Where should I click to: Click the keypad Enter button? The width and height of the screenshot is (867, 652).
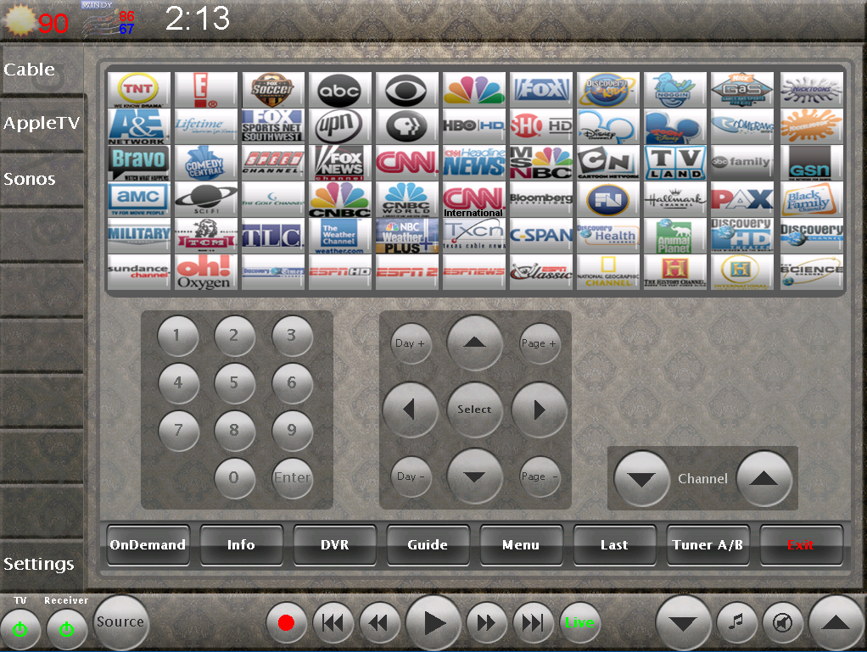[292, 478]
